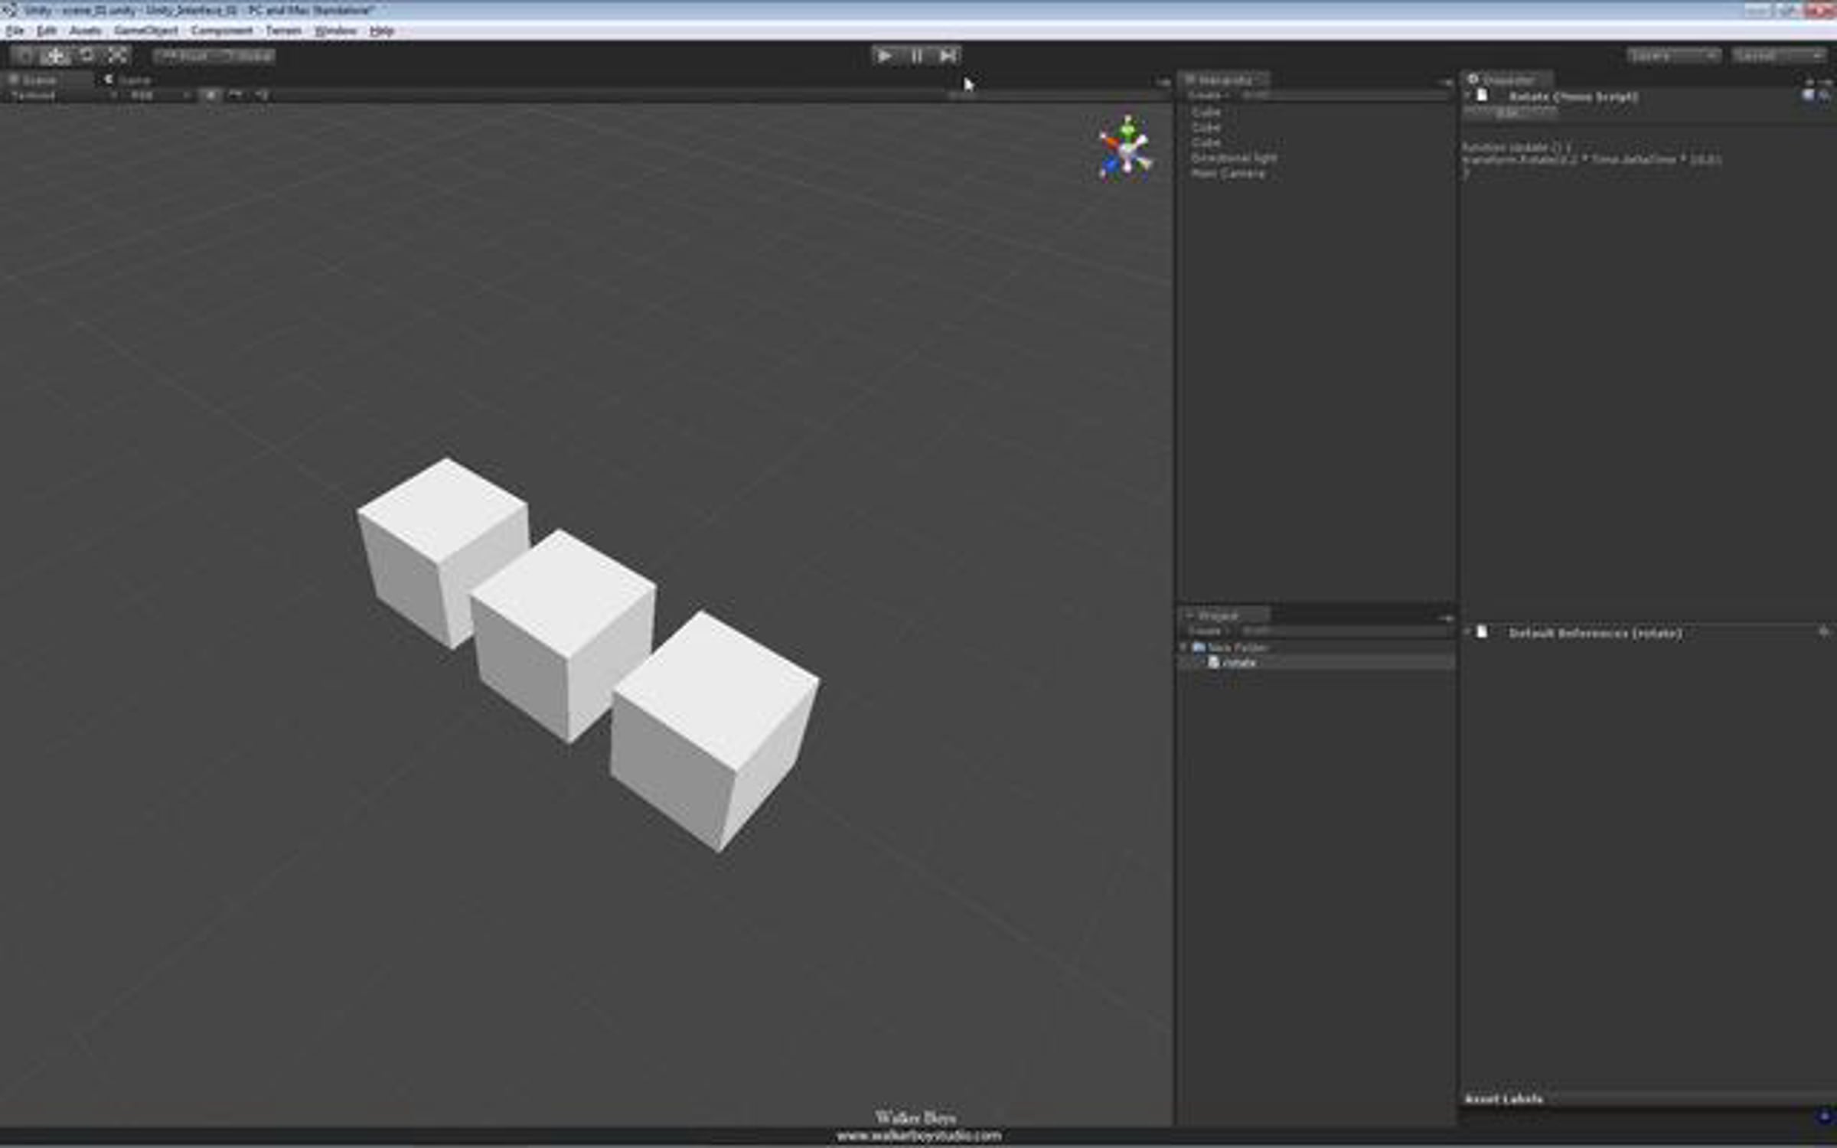
Task: Open the Project Create dropdown
Action: click(x=1208, y=631)
